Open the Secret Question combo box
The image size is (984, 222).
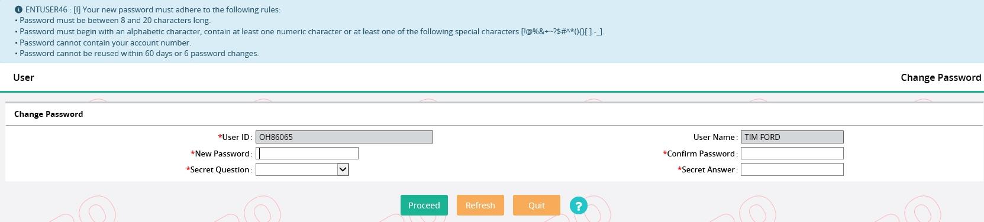click(x=302, y=169)
